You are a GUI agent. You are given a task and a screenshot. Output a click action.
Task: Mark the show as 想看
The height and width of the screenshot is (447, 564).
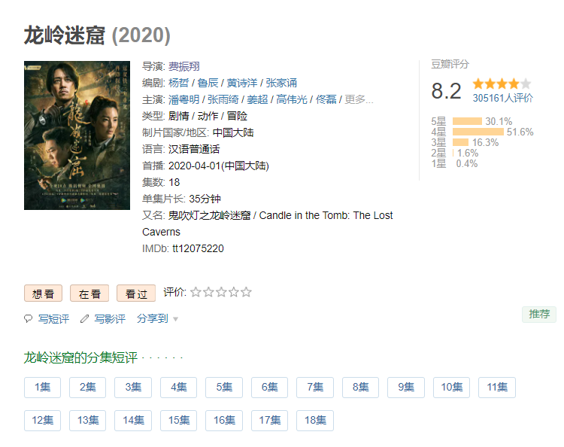point(43,293)
